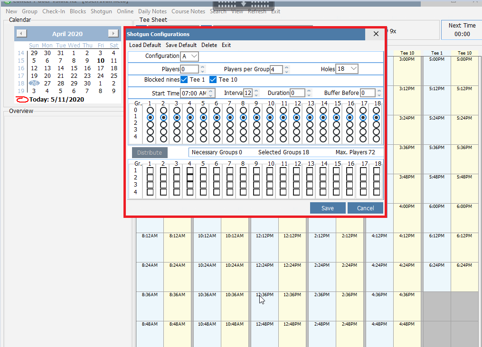Increase Players value with up arrow
The width and height of the screenshot is (482, 347).
coord(203,67)
